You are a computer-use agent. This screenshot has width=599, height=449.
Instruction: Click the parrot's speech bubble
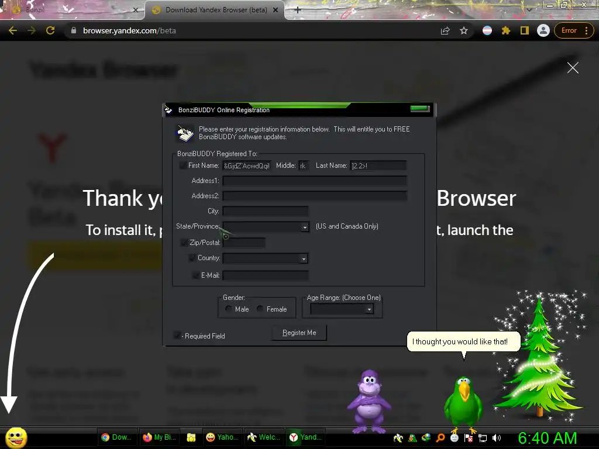pyautogui.click(x=463, y=341)
